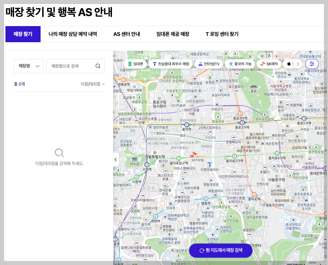Screen dimensions: 328x265
Task: Click the 덕수궁 label on map
Action: 134,164
